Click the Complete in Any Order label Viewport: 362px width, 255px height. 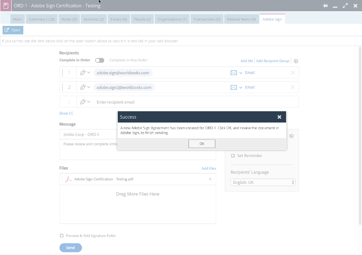coord(129,60)
